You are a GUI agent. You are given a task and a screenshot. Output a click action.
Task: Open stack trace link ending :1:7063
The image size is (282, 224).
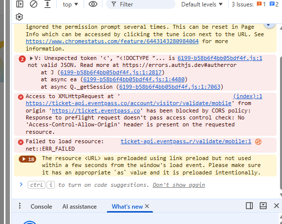coord(170,87)
